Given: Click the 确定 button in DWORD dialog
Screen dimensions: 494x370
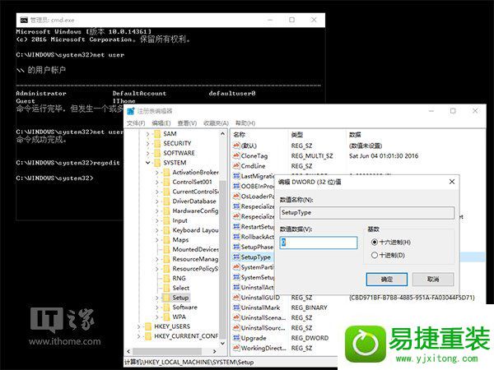Looking at the screenshot, I should click(387, 280).
